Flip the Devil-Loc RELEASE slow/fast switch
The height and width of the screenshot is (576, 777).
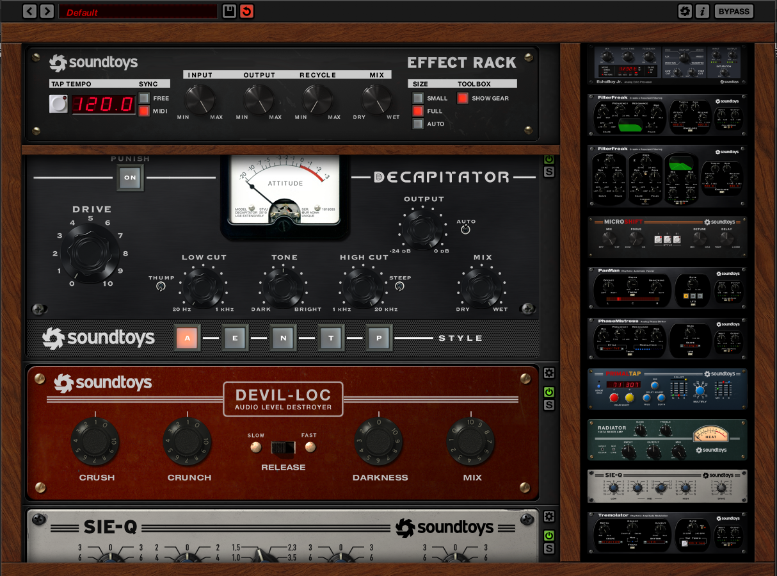click(283, 447)
